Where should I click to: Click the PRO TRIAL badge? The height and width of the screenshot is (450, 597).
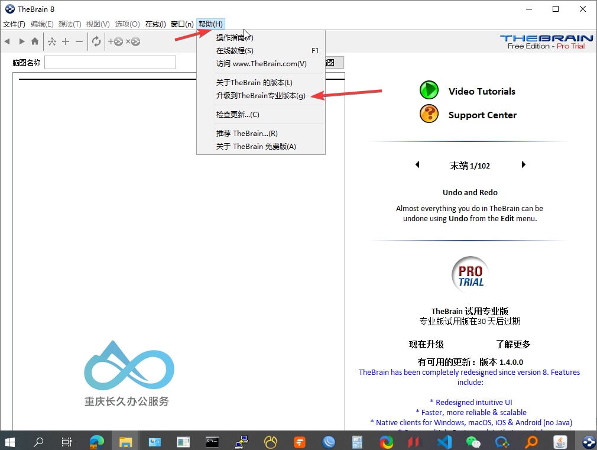[471, 275]
